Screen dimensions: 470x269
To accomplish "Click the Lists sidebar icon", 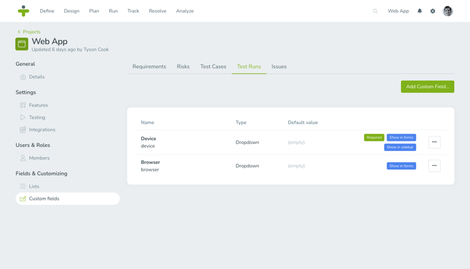I will (23, 186).
